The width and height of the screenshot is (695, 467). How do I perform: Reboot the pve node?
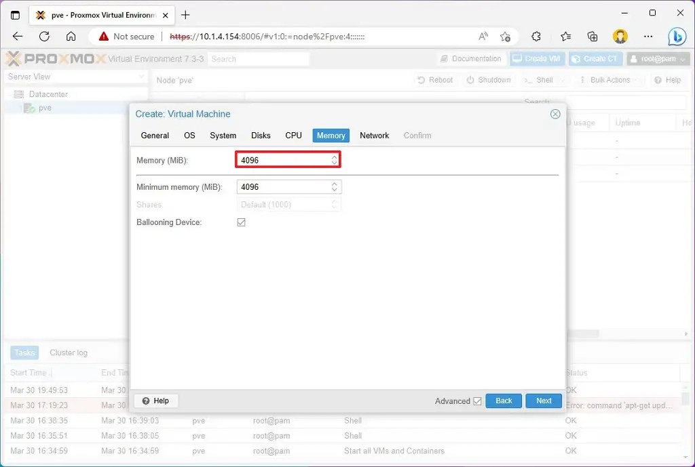click(x=435, y=79)
